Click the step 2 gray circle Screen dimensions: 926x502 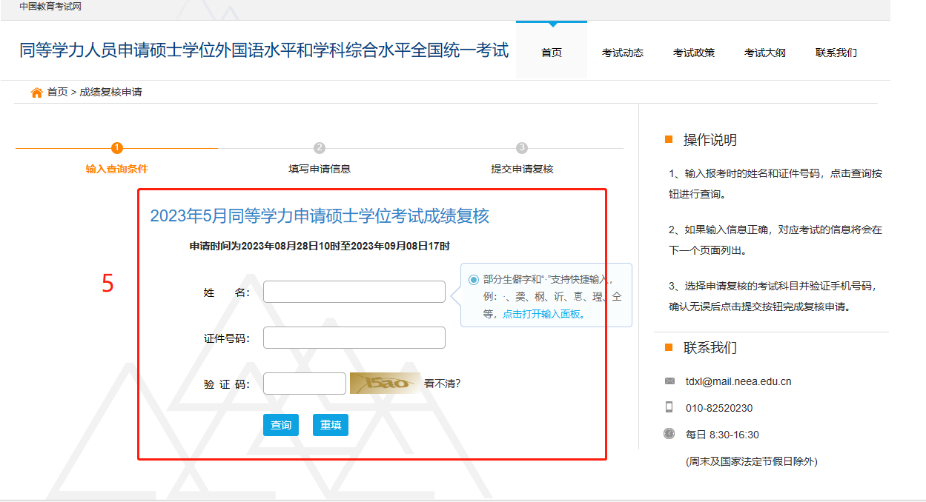pyautogui.click(x=320, y=148)
